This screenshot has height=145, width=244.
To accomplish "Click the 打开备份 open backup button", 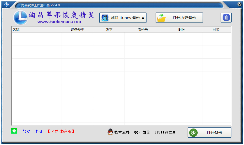I will 209,132.
